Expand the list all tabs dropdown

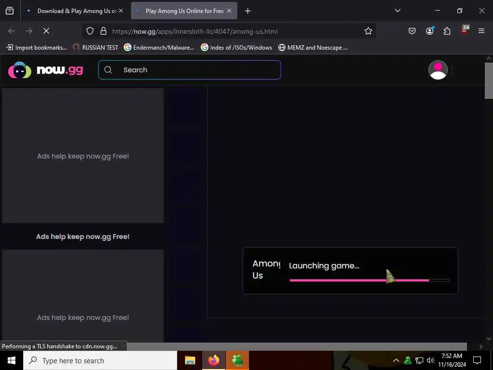point(397,11)
